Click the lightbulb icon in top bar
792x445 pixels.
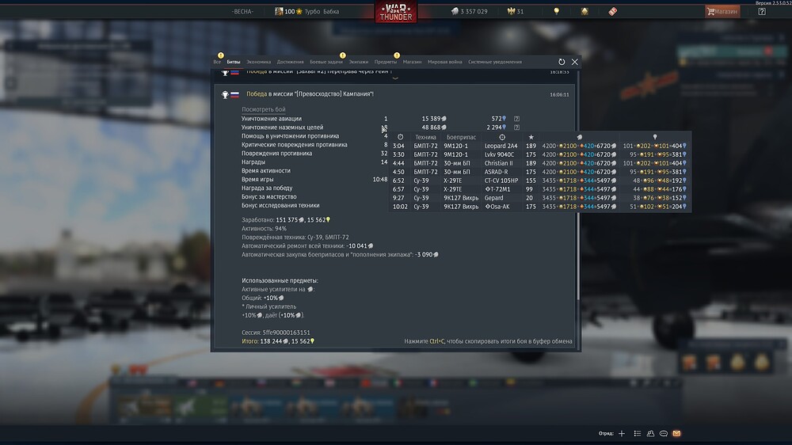(x=557, y=12)
